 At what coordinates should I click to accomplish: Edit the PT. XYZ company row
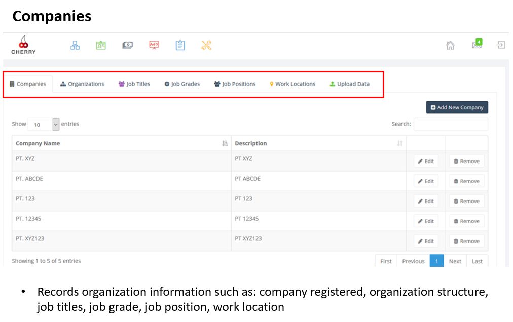[x=426, y=162]
